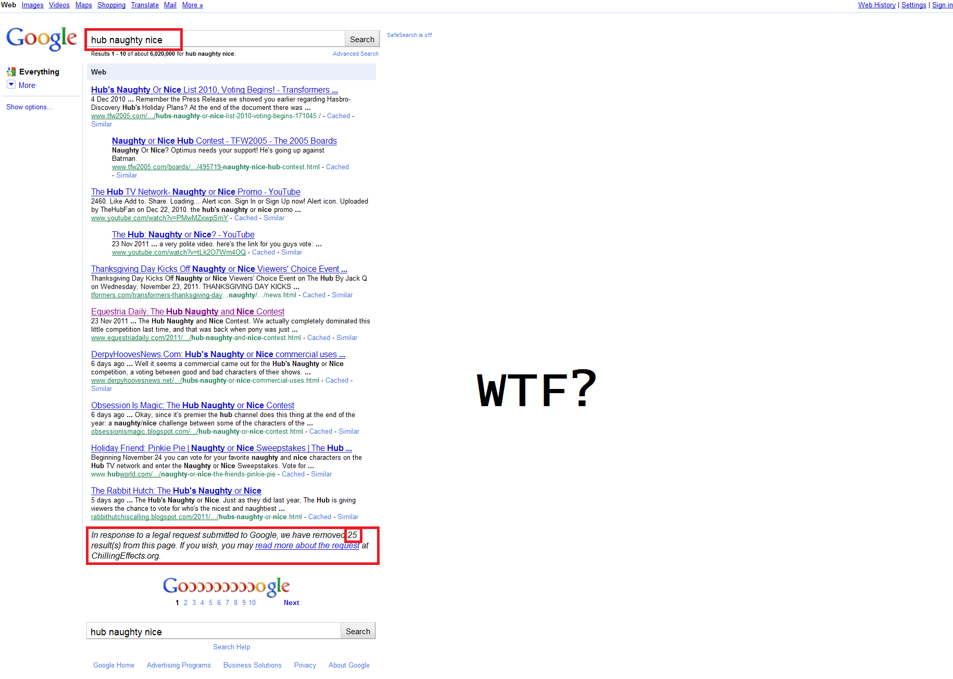Select the Web item in top navigation
Image resolution: width=953 pixels, height=679 pixels.
9,5
